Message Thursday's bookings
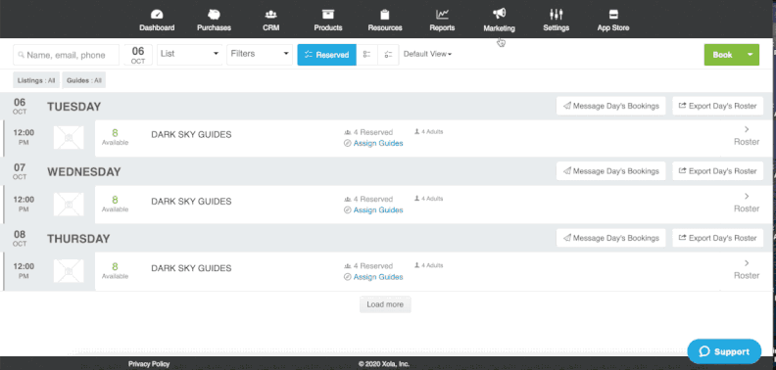Screen dimensions: 776x370 pos(611,238)
